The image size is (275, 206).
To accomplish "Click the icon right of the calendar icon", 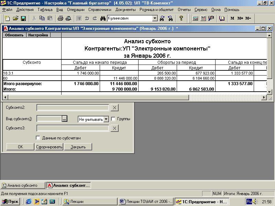I will click(211, 18).
